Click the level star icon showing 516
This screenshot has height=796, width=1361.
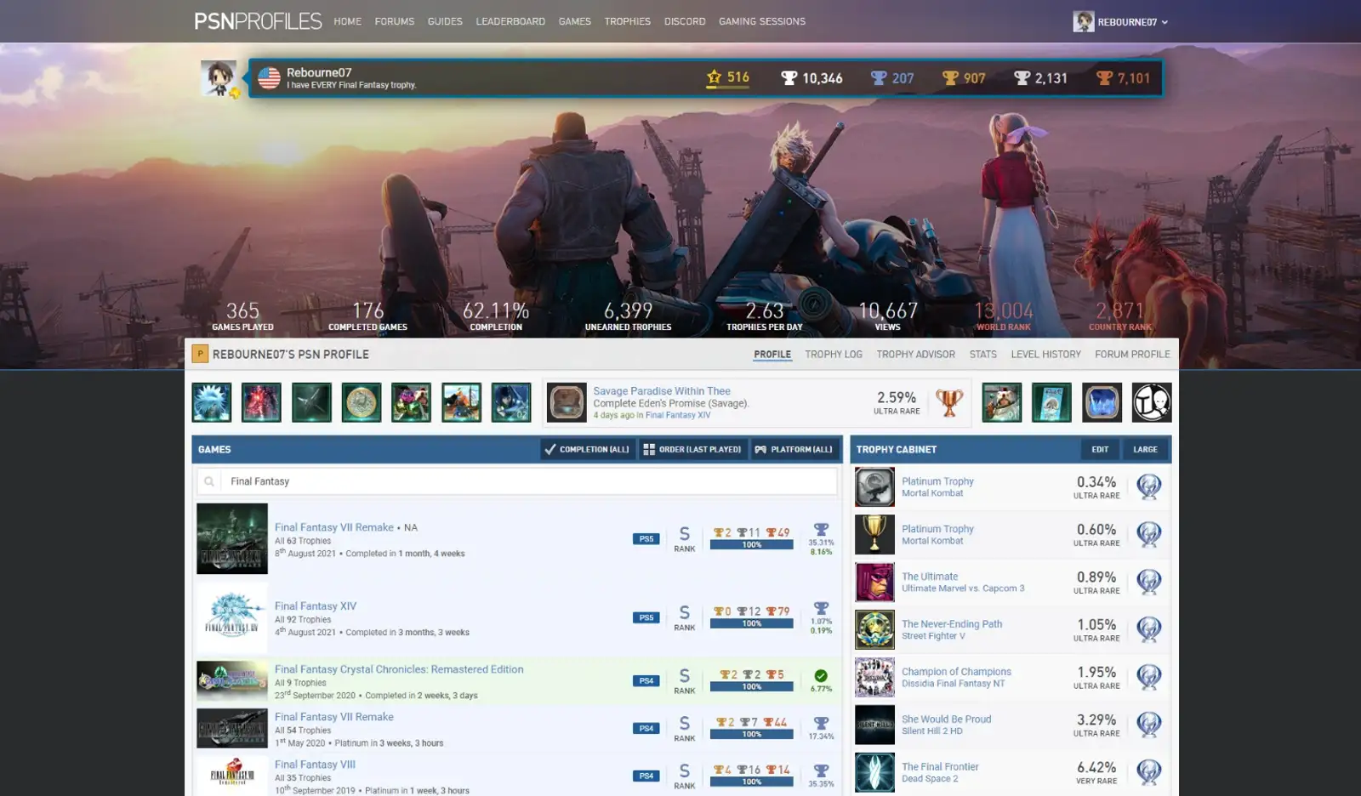coord(714,77)
